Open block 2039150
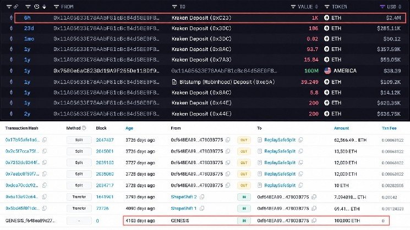This screenshot has height=230, width=410. click(105, 162)
